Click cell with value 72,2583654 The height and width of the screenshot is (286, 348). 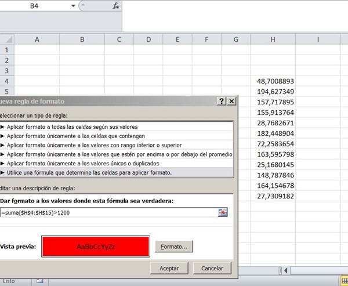pyautogui.click(x=273, y=144)
